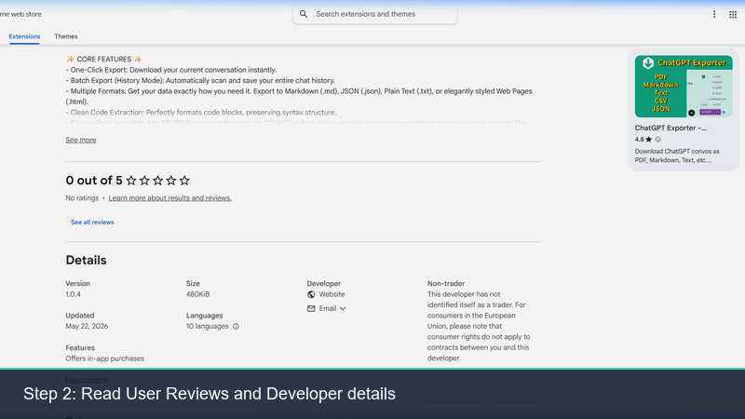745x419 pixels.
Task: Click the CORE FEATURES heading line
Action: click(x=104, y=60)
